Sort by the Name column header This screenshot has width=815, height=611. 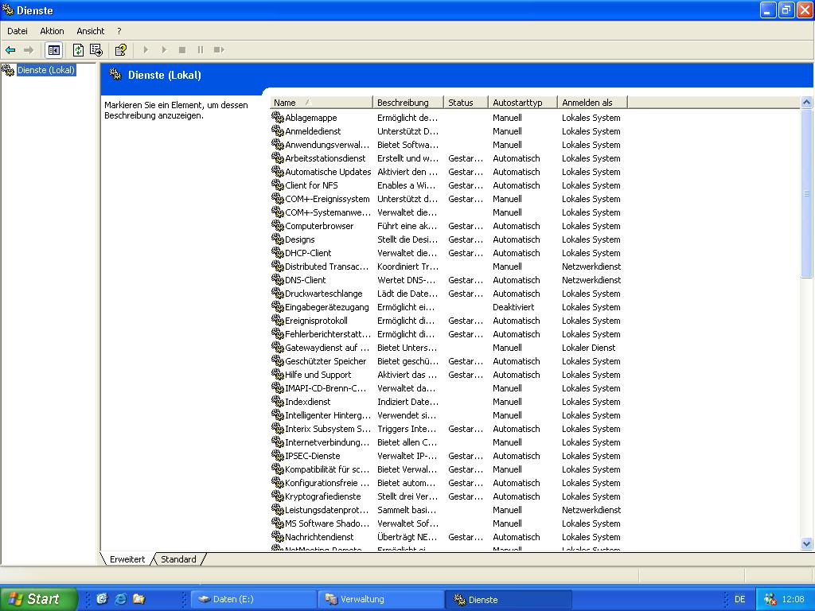click(x=322, y=103)
